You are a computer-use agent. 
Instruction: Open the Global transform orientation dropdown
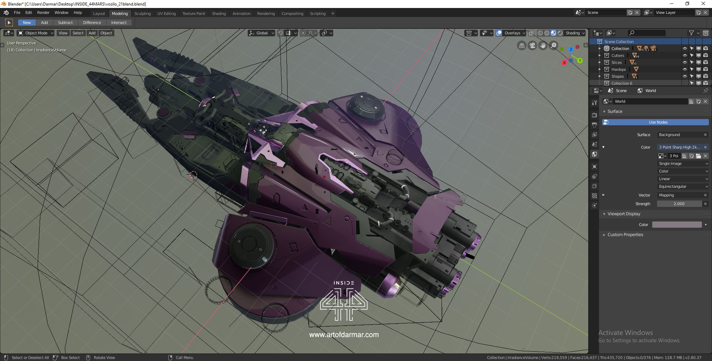pos(261,33)
